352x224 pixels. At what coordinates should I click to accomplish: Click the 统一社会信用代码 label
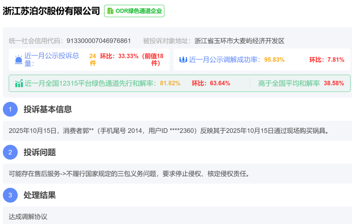[x=36, y=41]
